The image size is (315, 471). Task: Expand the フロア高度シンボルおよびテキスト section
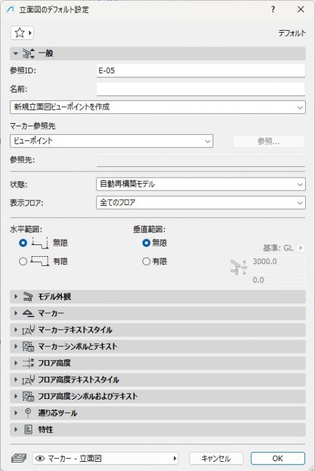point(16,396)
